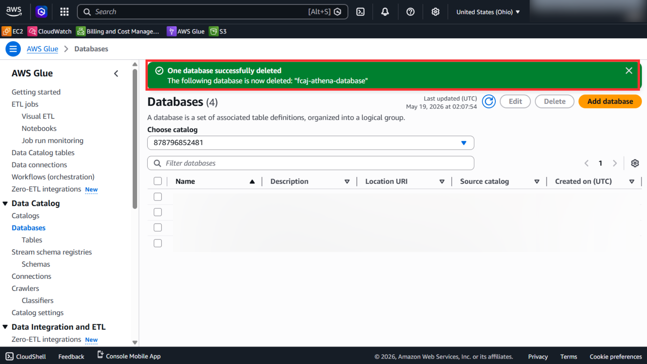Image resolution: width=647 pixels, height=364 pixels.
Task: Check the select-all databases checkbox
Action: (158, 181)
